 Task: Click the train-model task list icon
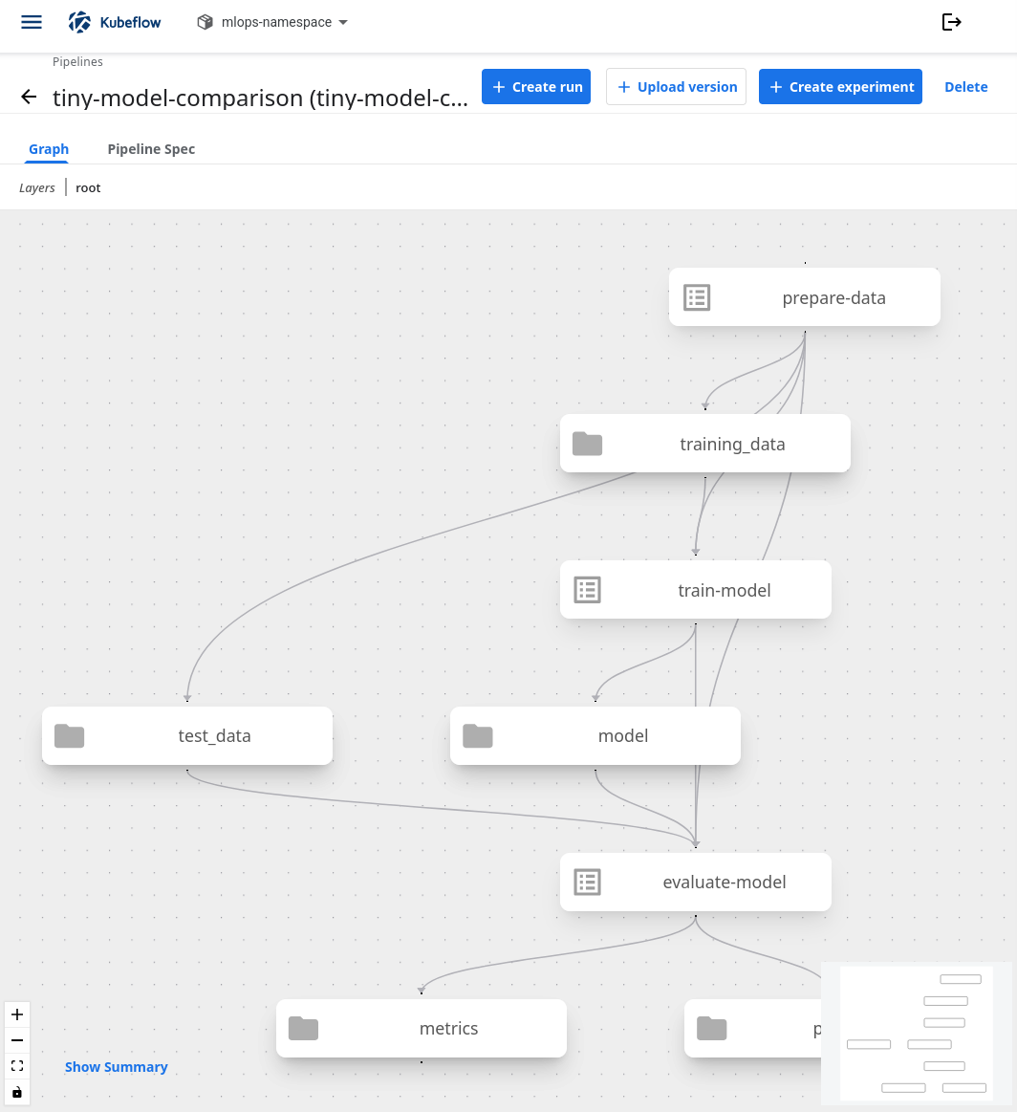(588, 590)
